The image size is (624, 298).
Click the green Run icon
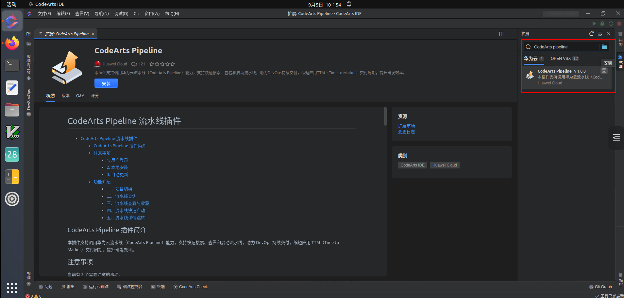tap(594, 24)
